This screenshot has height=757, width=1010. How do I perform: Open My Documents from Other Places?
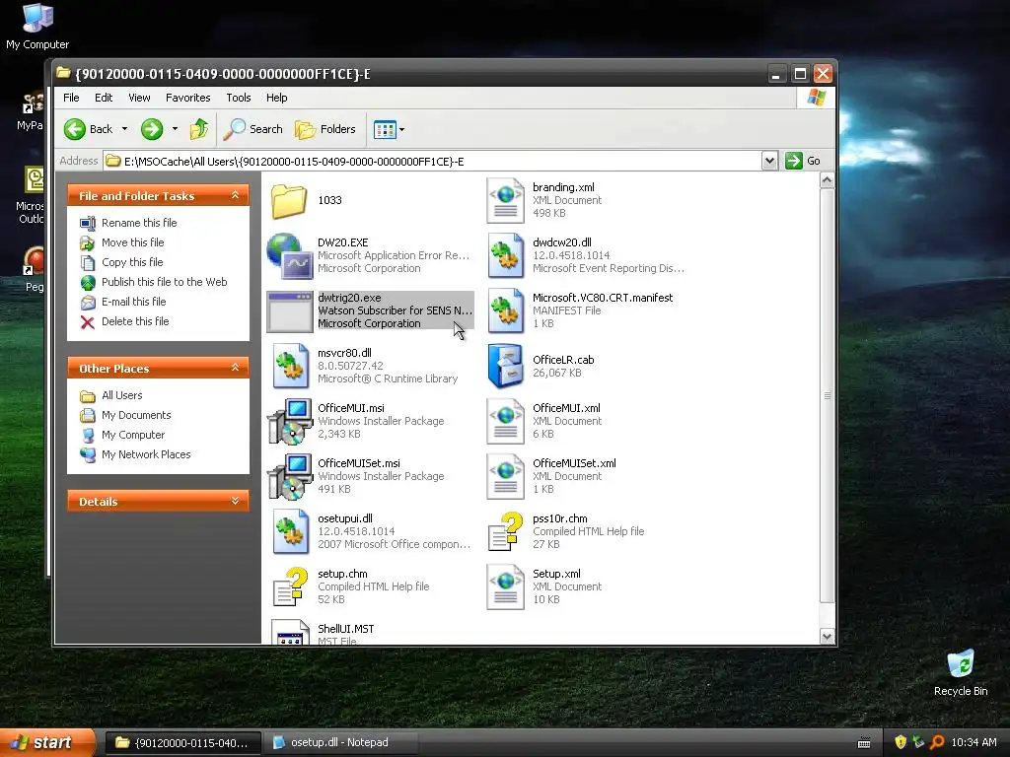coord(136,415)
